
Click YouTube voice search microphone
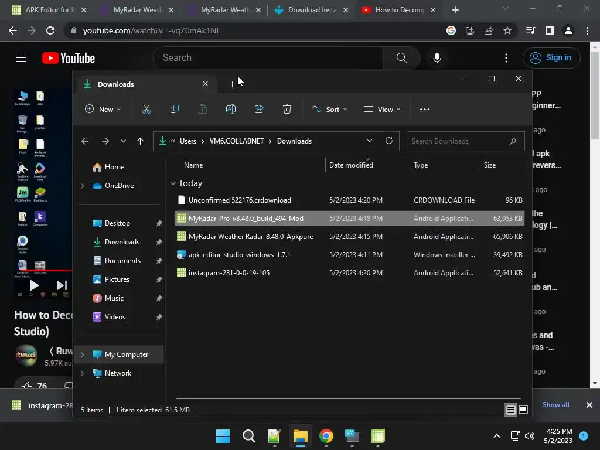click(437, 58)
